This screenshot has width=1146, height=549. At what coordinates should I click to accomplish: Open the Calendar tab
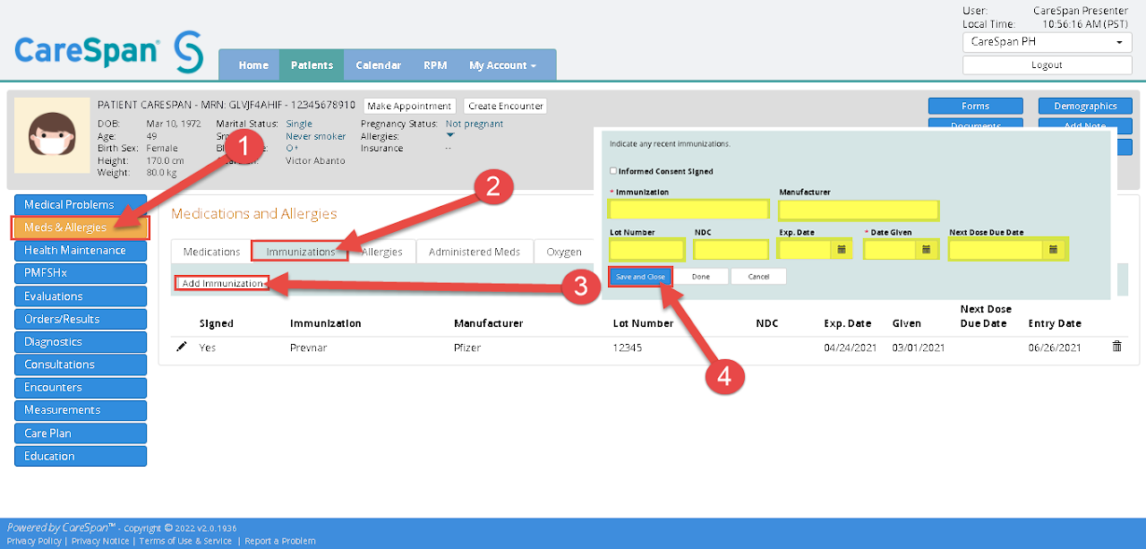click(x=378, y=65)
